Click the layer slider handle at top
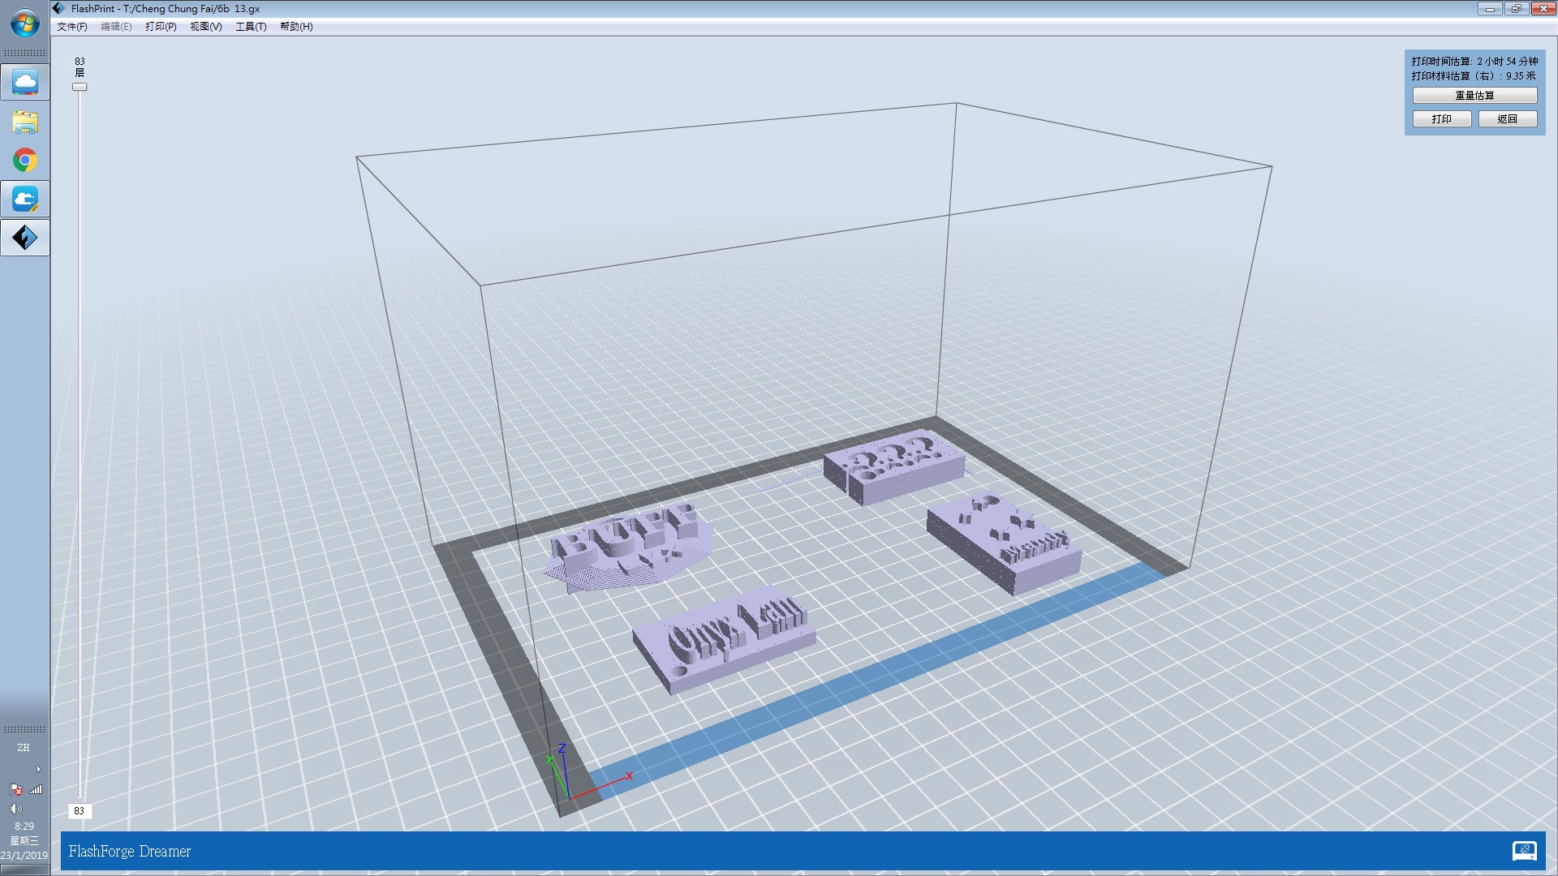 tap(80, 87)
